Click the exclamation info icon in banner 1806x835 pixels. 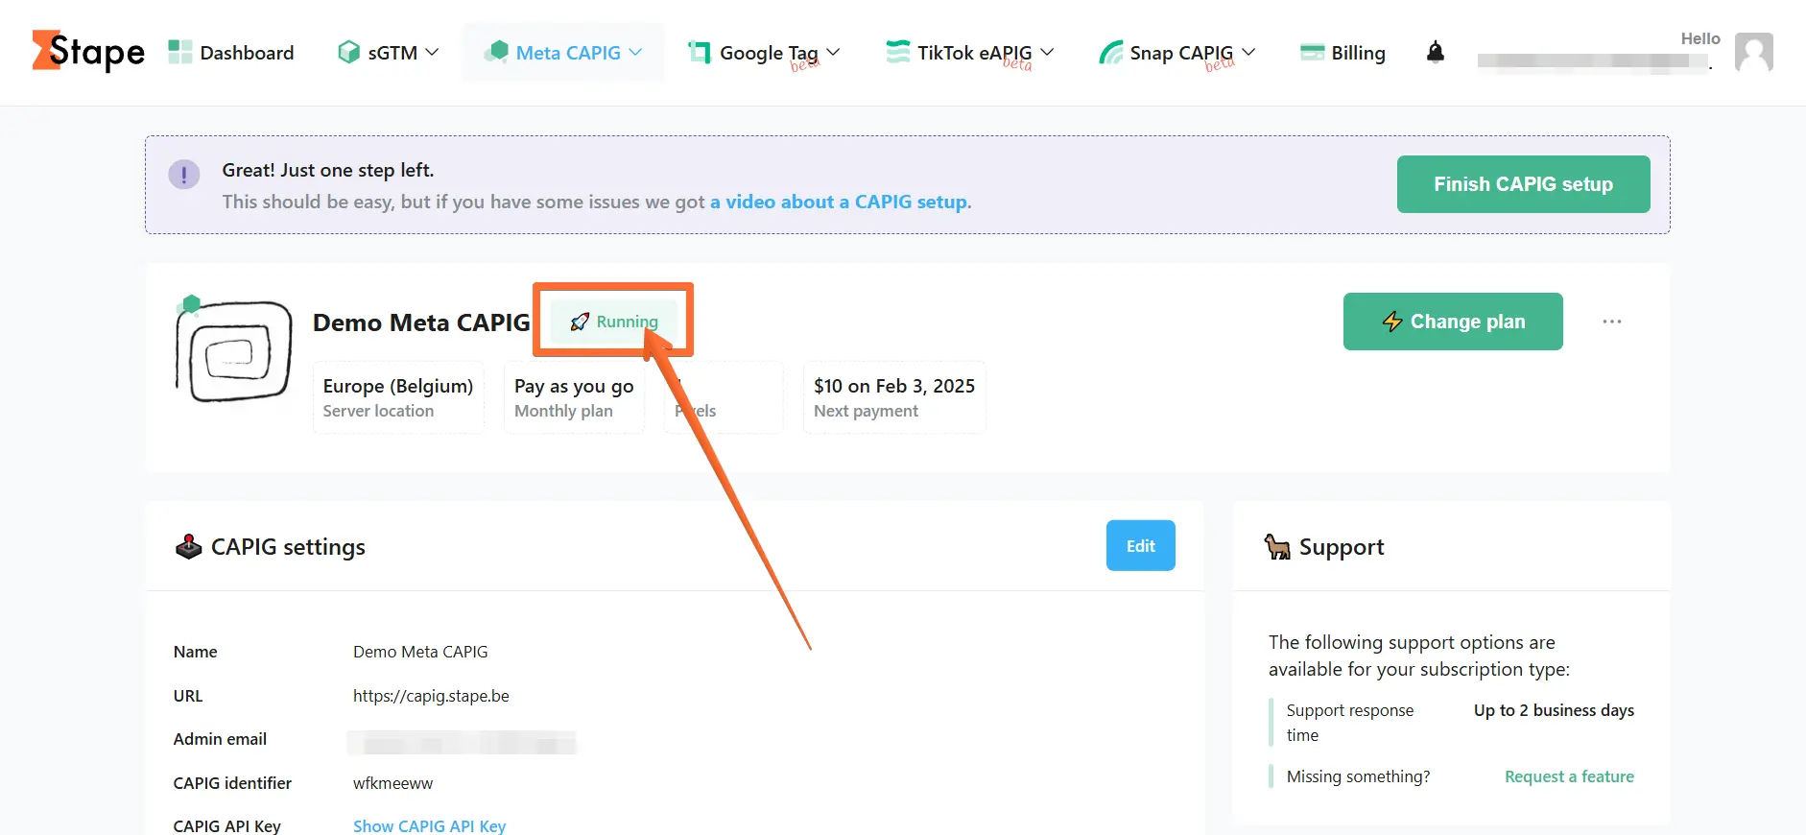pos(184,175)
